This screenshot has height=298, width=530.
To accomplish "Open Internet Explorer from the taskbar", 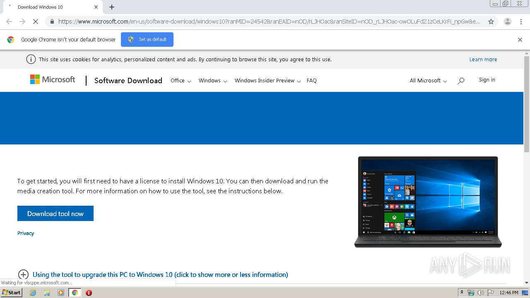I will click(33, 293).
